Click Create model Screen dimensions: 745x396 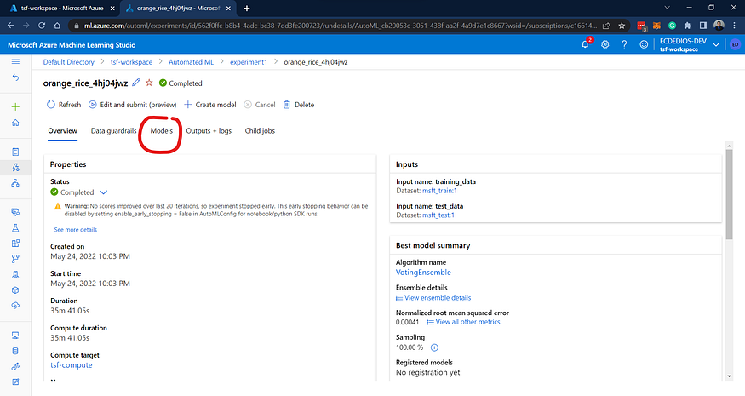210,105
